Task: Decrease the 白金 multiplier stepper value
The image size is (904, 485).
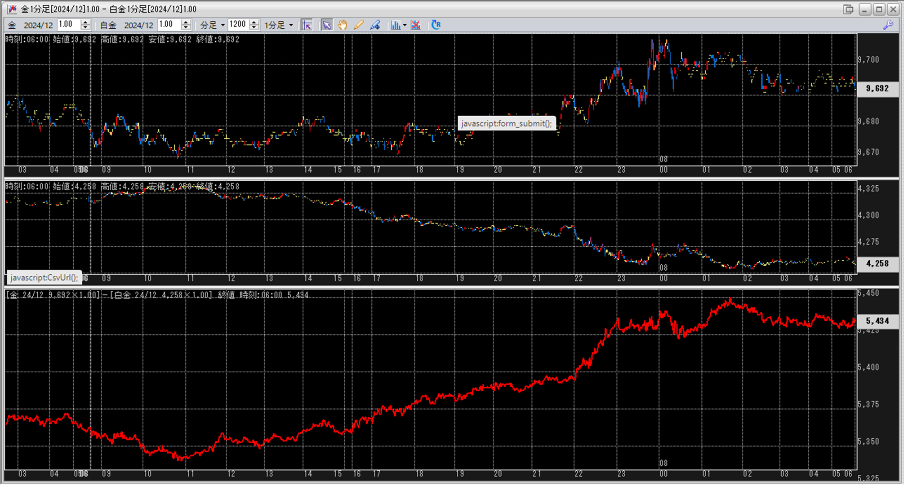Action: tap(186, 28)
